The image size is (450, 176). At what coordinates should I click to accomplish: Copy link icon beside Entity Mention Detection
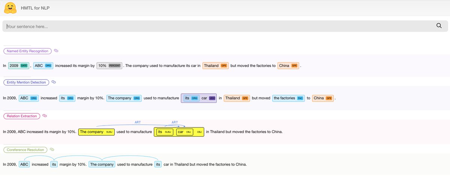[54, 82]
